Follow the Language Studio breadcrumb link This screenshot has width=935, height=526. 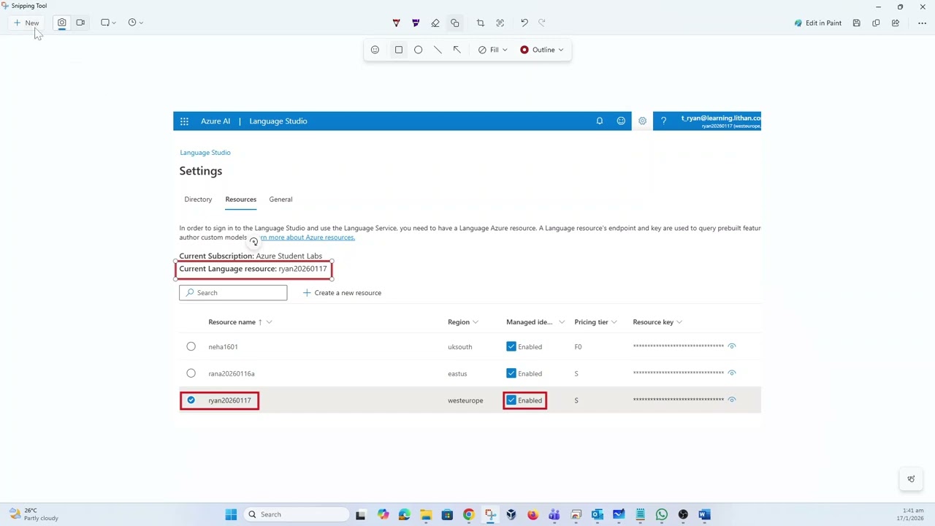click(x=205, y=153)
